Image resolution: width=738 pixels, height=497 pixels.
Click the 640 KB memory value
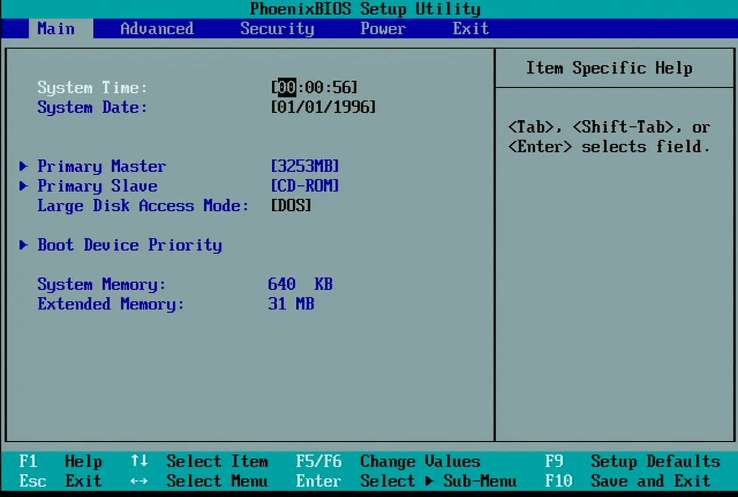coord(300,284)
